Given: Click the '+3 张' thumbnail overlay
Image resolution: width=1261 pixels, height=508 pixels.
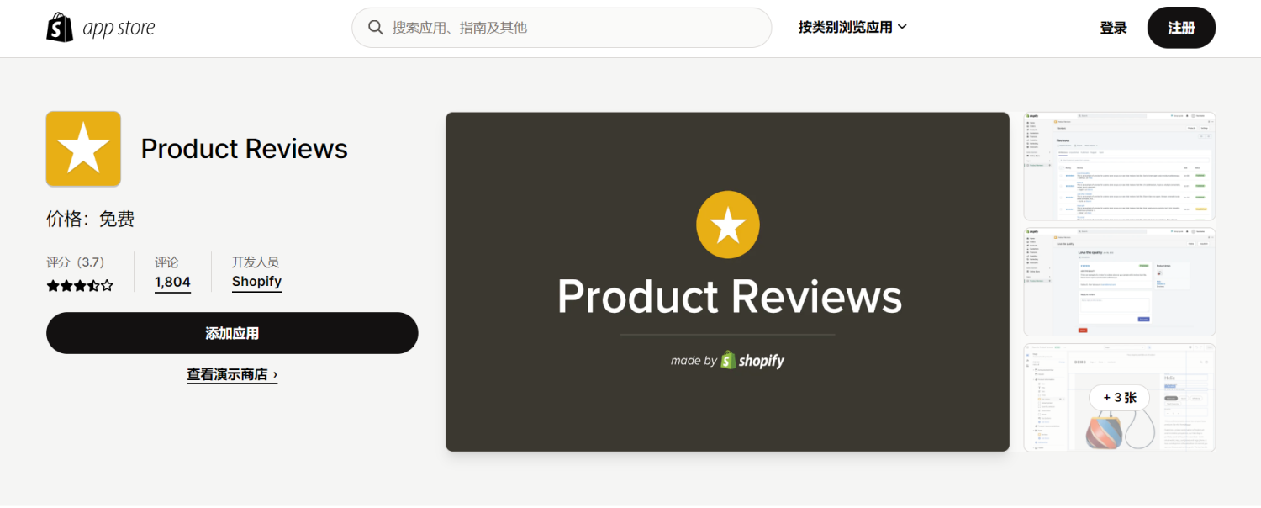Looking at the screenshot, I should pos(1119,397).
